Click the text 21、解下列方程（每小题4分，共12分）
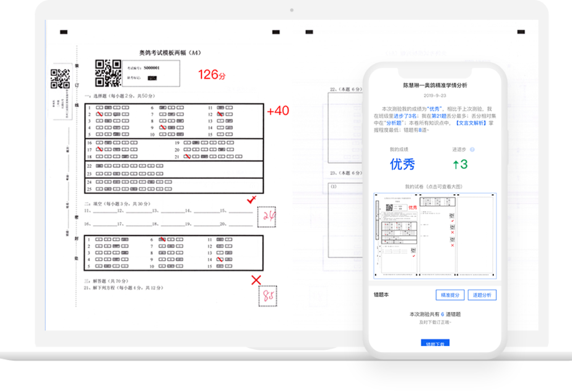This screenshot has height=391, width=572. (x=124, y=288)
